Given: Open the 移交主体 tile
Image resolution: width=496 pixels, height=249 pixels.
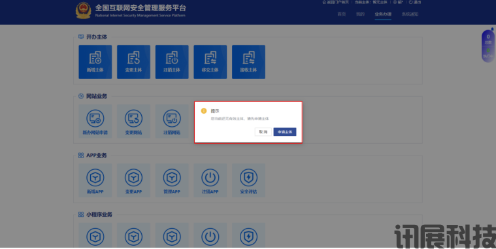Looking at the screenshot, I should tap(210, 62).
